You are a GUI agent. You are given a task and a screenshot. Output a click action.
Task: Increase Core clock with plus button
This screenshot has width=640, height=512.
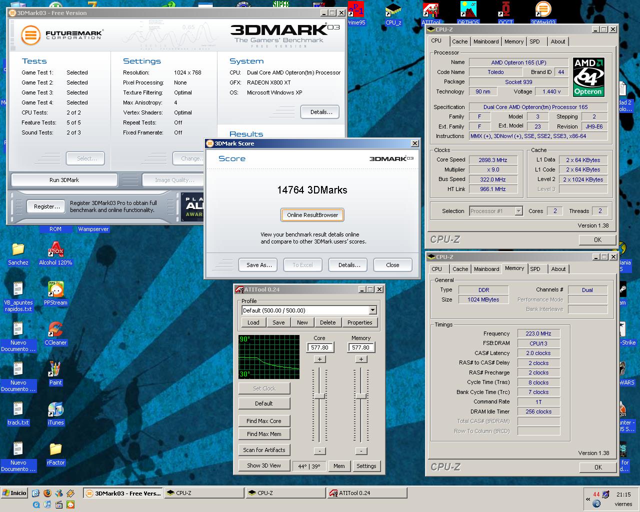tap(319, 359)
